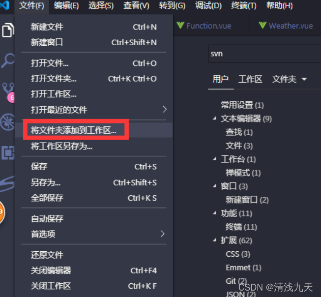The image size is (321, 297).
Task: Open the Extensions icon in activity bar
Action: click(8, 153)
